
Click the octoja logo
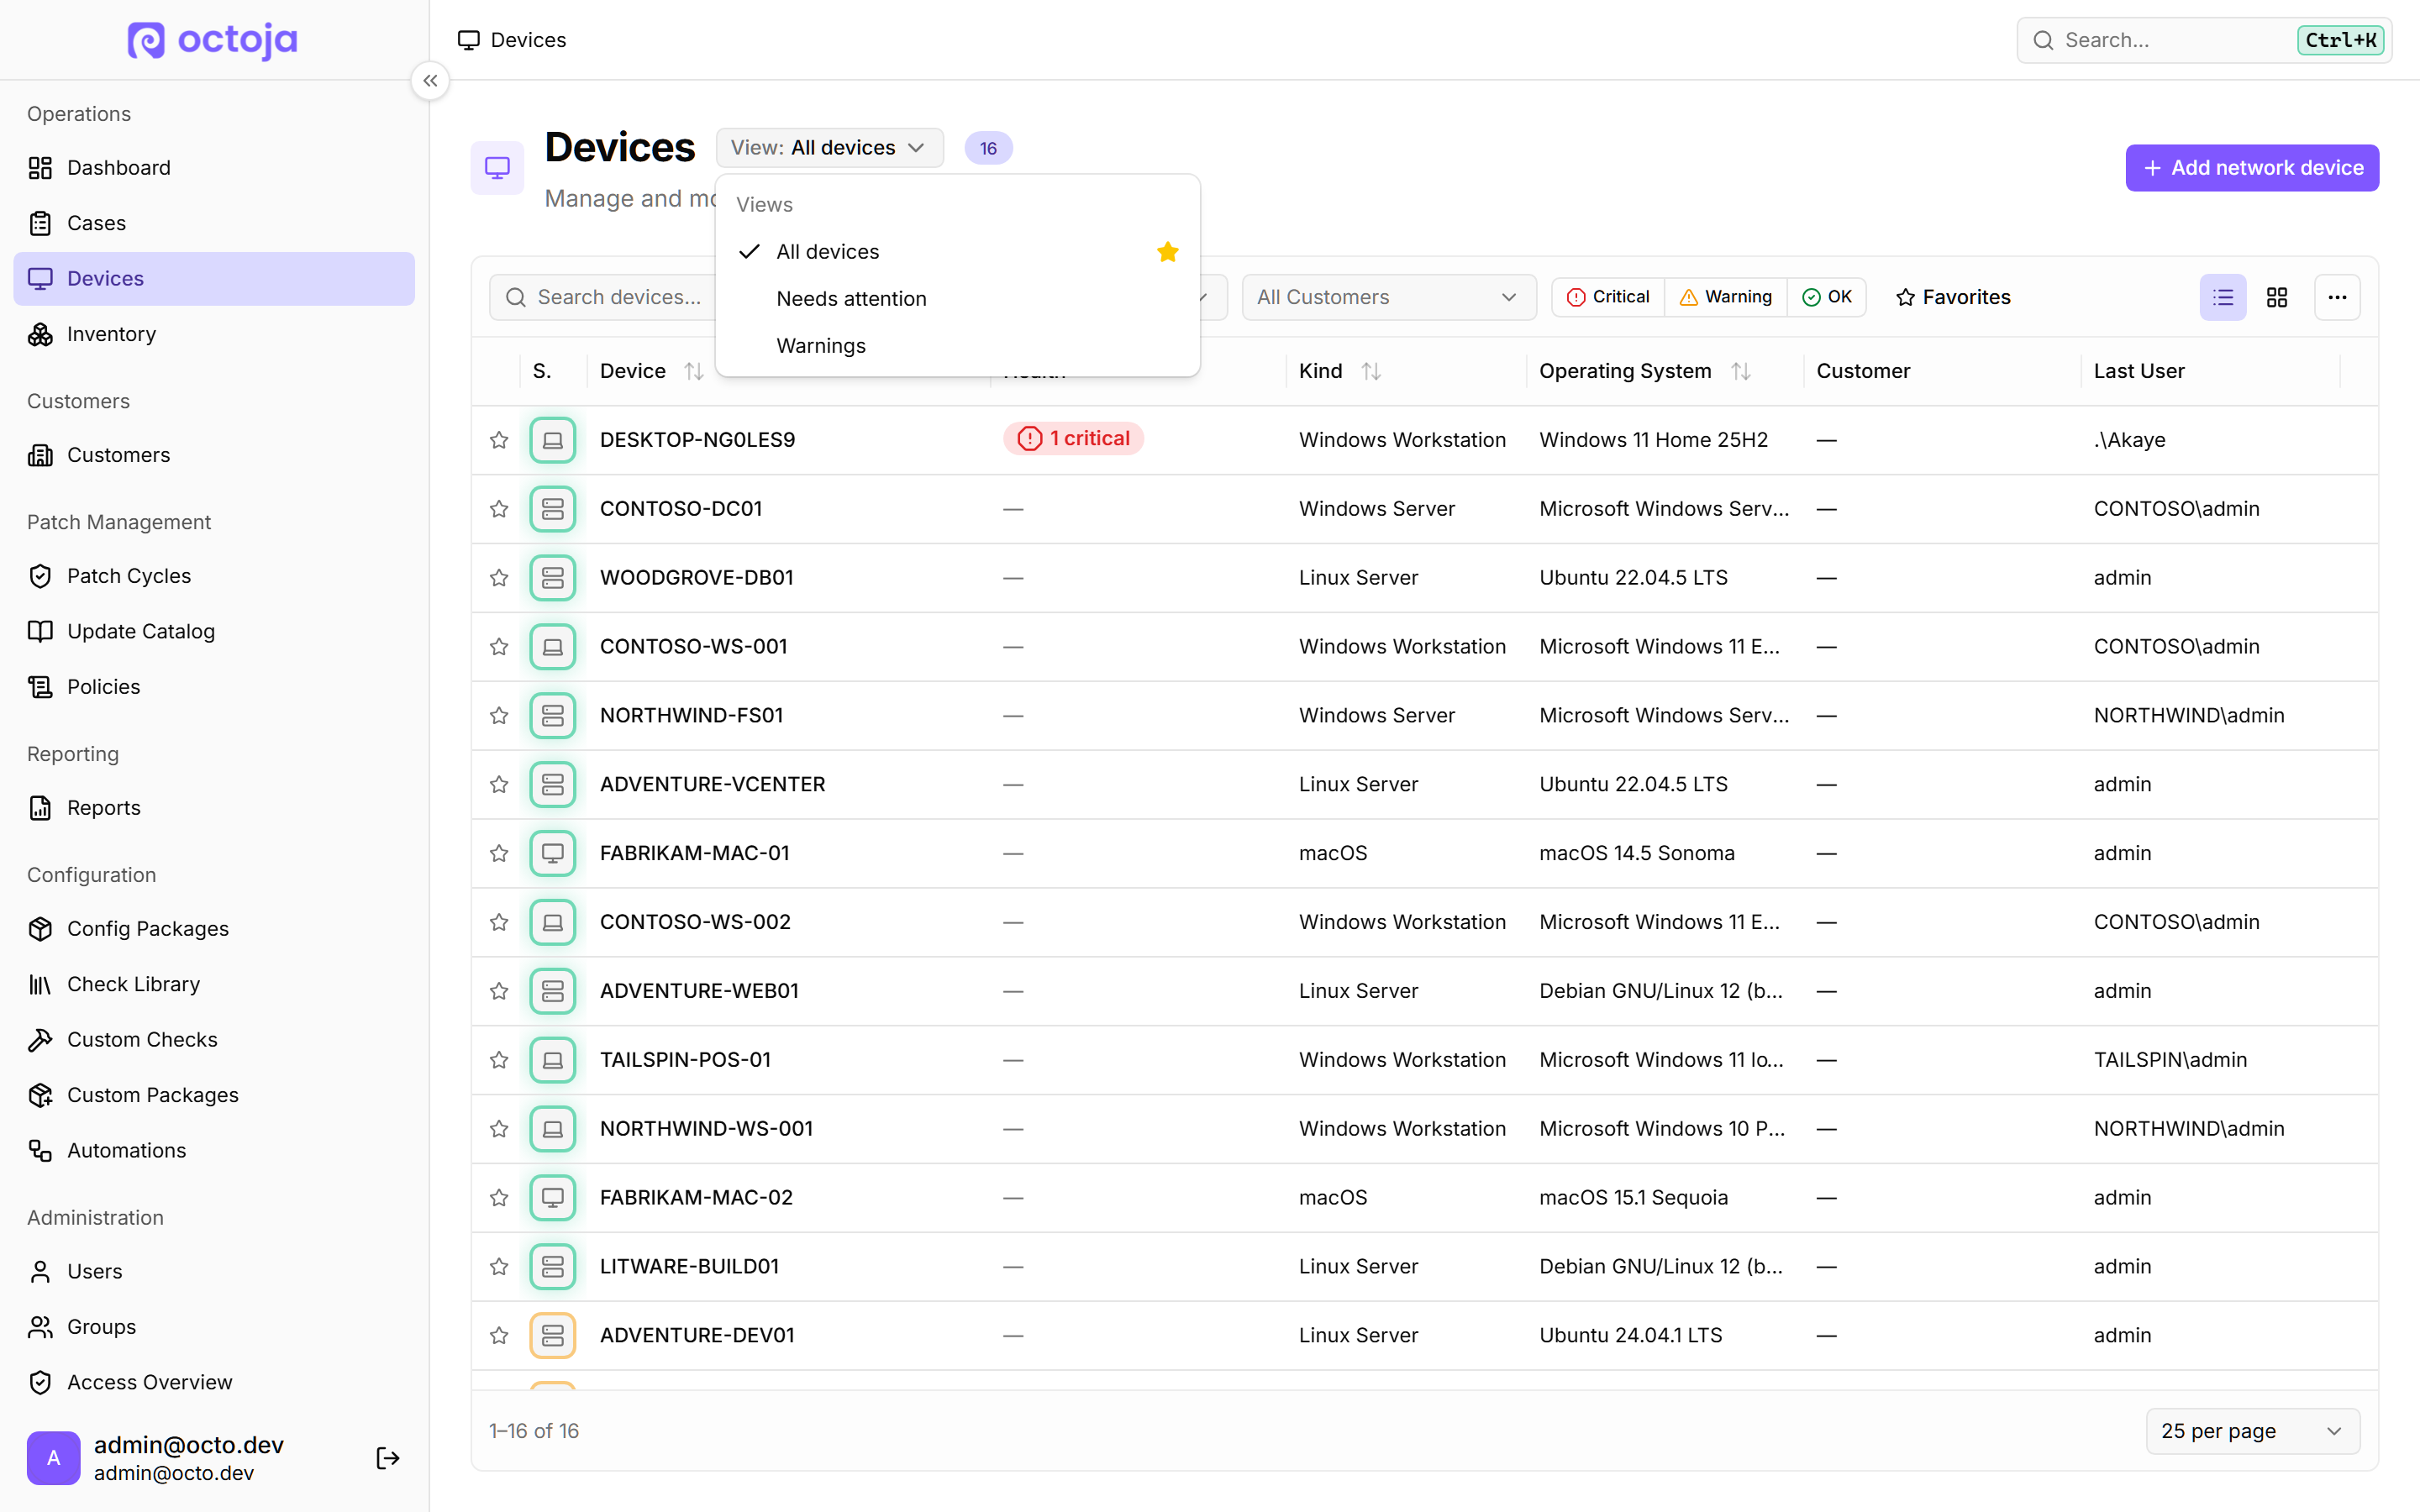point(212,40)
